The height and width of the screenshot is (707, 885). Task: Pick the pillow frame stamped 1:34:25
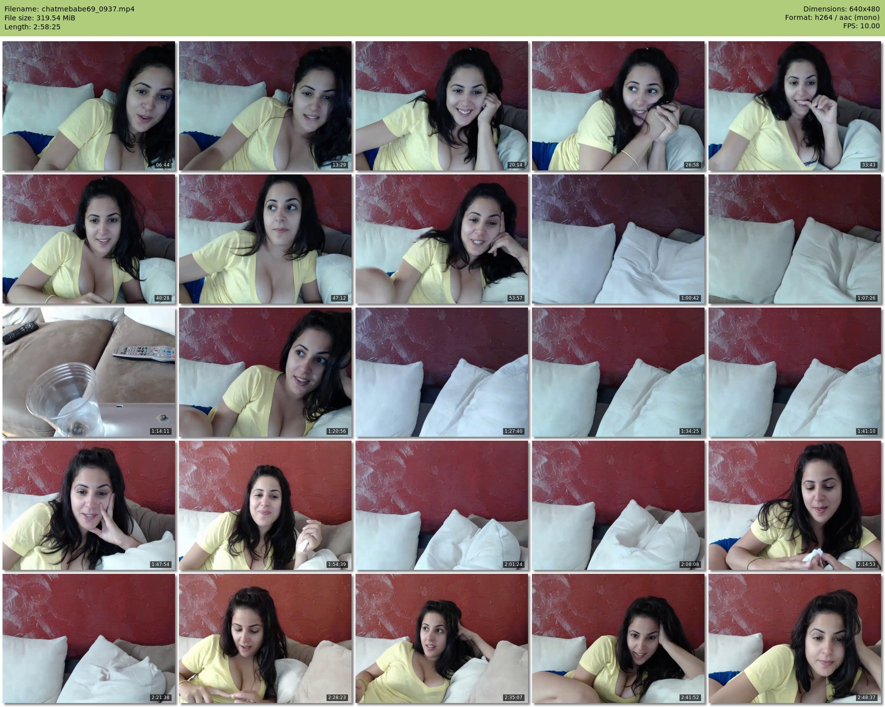[x=618, y=372]
